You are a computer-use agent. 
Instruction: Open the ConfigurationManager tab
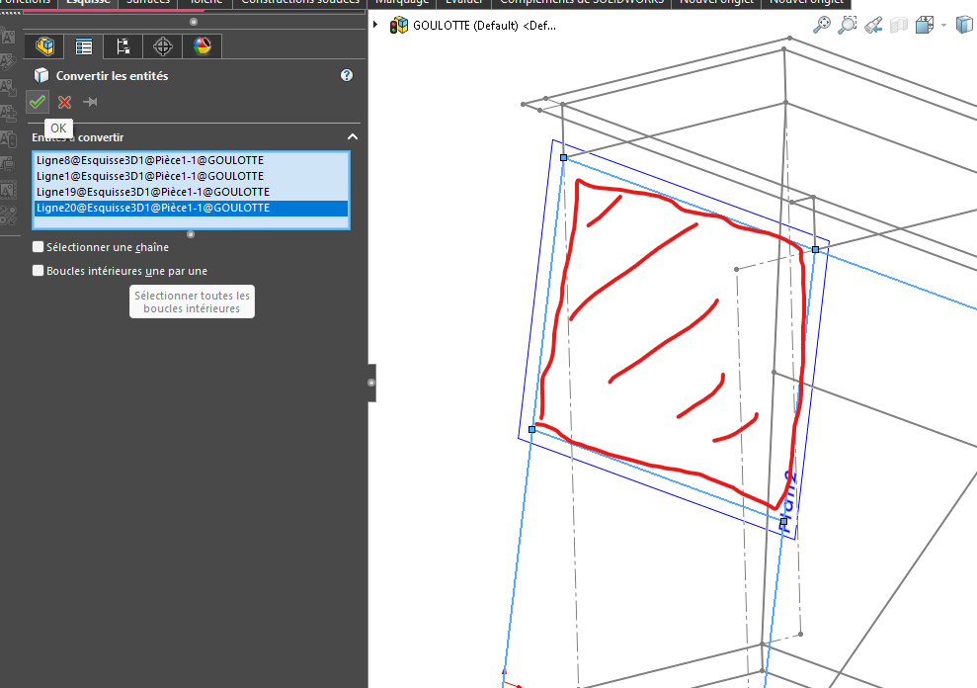coord(122,46)
